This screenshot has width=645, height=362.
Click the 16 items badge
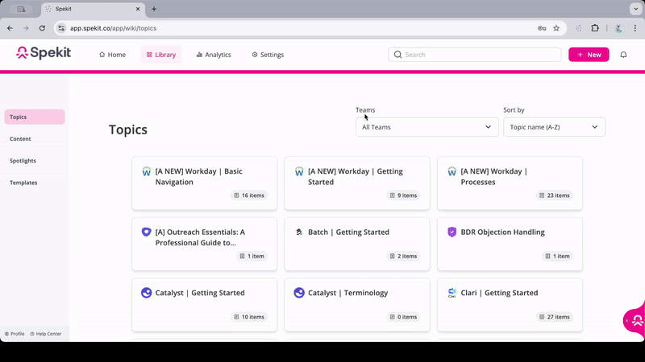point(249,195)
